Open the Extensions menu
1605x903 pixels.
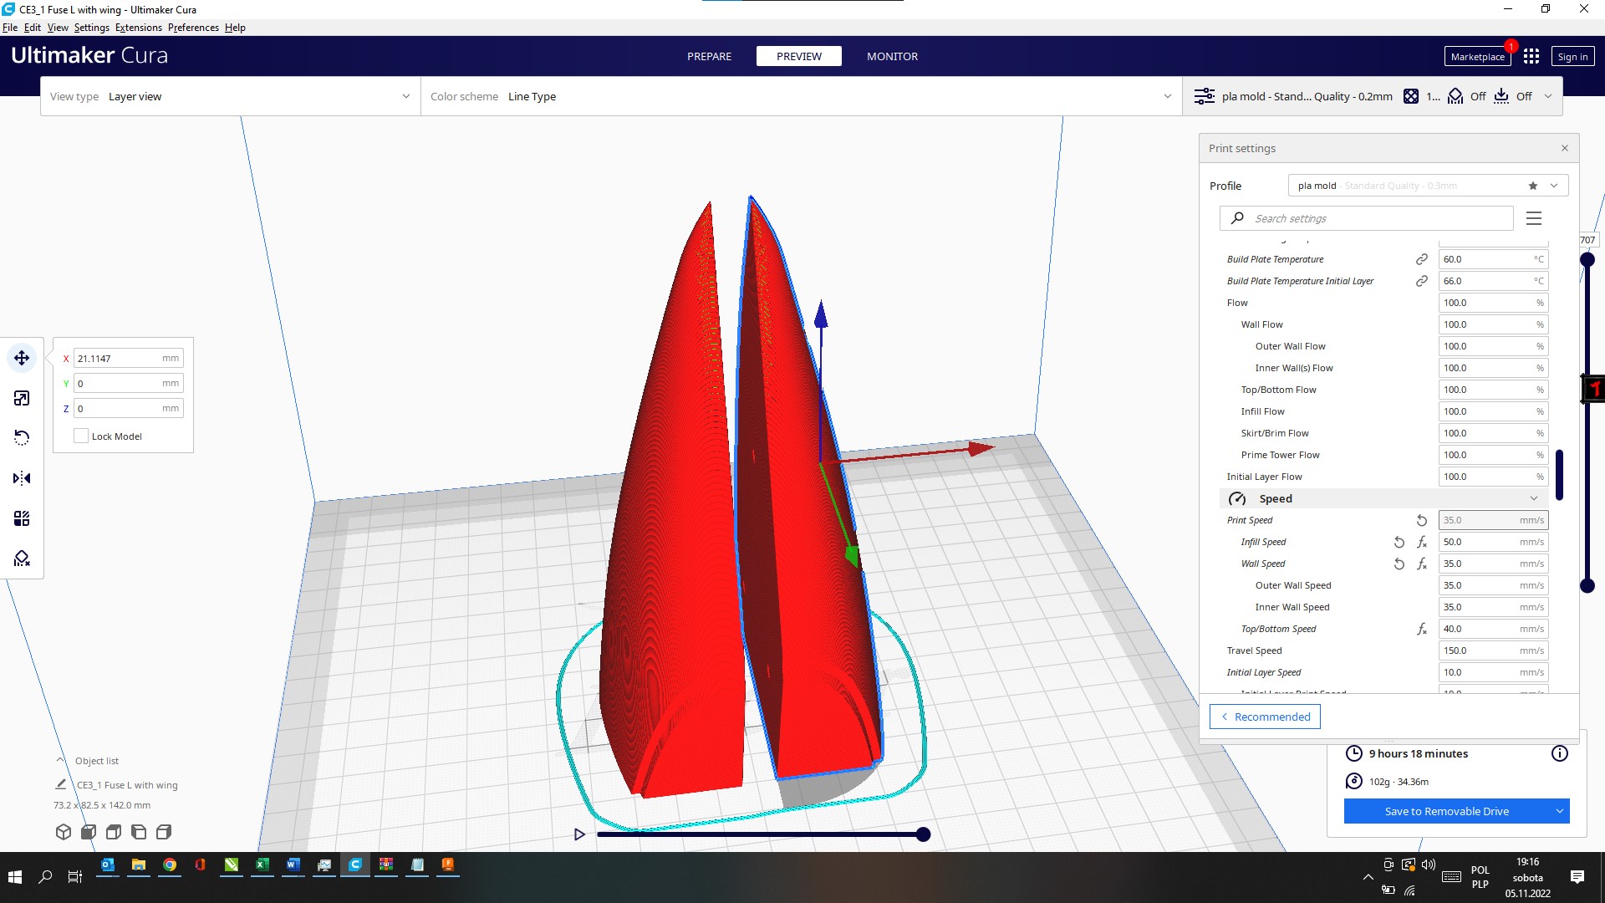(139, 28)
